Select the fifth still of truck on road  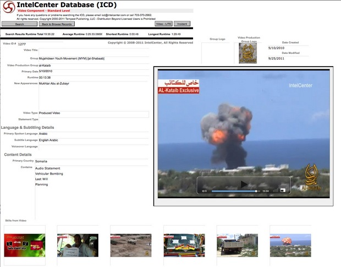(x=237, y=245)
